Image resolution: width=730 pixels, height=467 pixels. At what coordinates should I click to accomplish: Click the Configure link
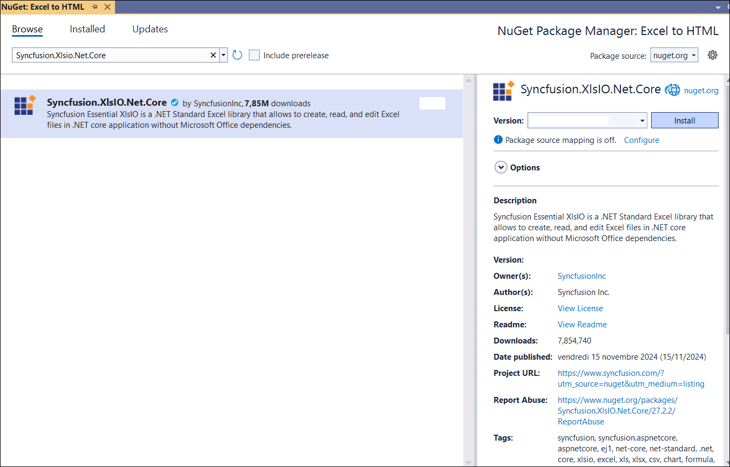pos(641,140)
